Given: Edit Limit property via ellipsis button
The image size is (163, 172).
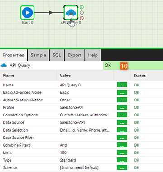Looking at the screenshot, I should click(x=122, y=152).
